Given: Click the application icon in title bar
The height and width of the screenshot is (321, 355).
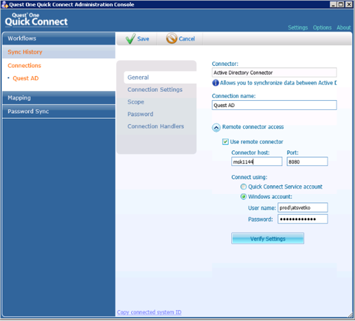Looking at the screenshot, I should click(x=5, y=5).
